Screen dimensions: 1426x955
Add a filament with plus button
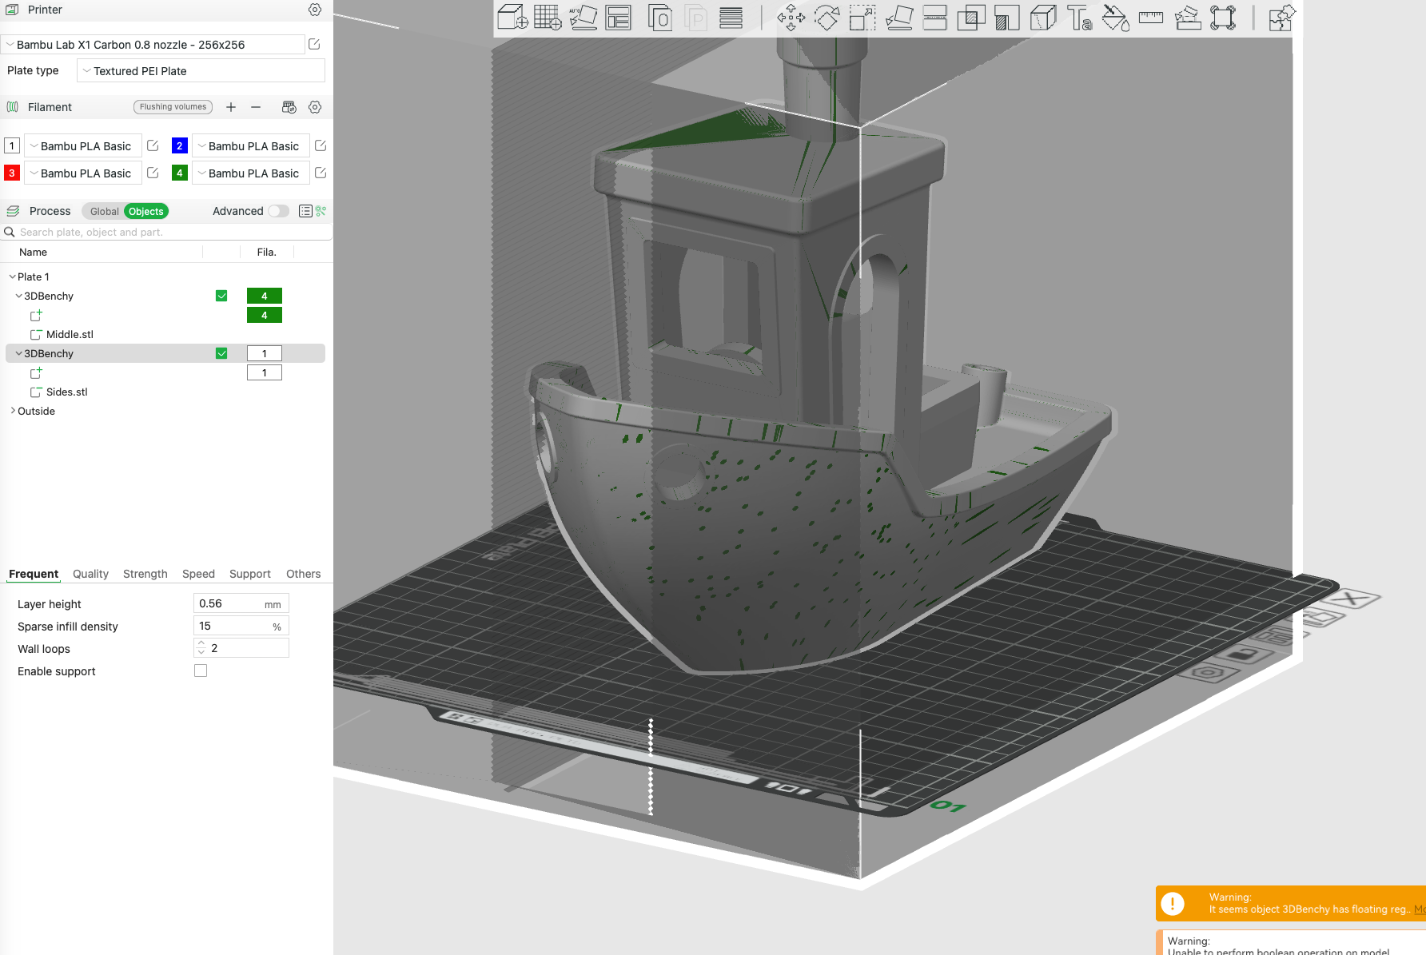(231, 107)
